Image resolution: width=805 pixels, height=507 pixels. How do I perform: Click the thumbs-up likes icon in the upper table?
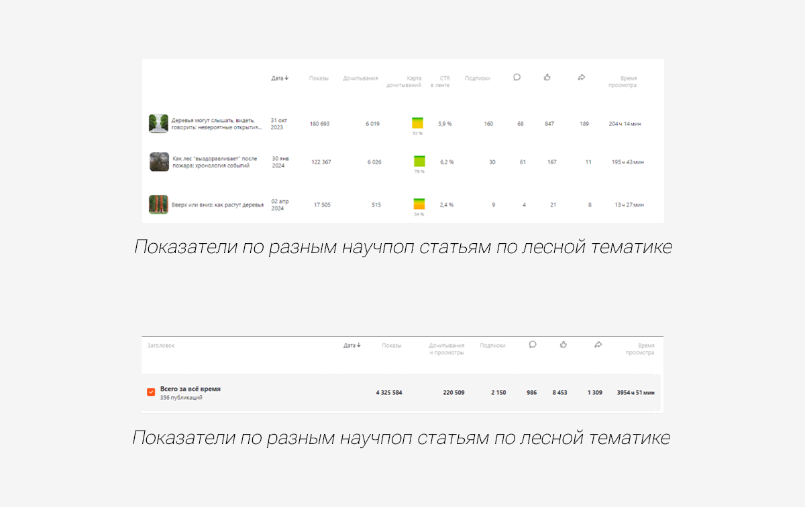(547, 77)
